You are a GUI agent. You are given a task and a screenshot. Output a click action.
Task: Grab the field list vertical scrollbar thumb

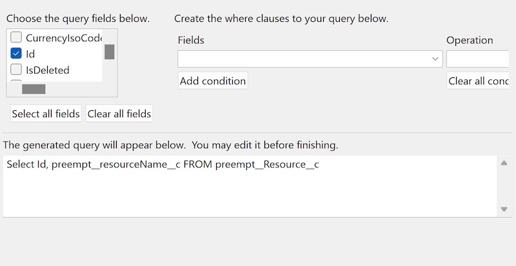pos(110,52)
